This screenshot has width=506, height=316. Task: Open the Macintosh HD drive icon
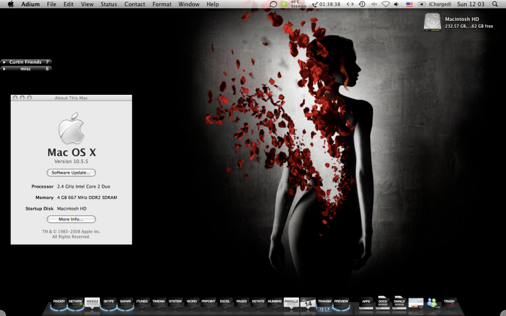click(x=434, y=23)
